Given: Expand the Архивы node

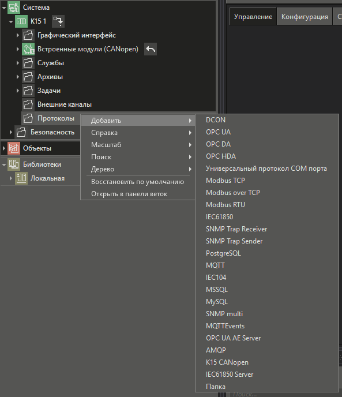Looking at the screenshot, I should point(17,77).
